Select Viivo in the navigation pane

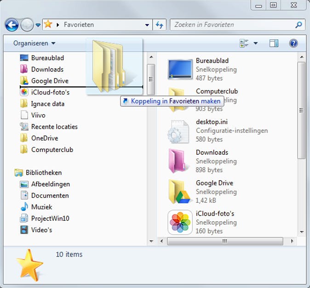[38, 115]
